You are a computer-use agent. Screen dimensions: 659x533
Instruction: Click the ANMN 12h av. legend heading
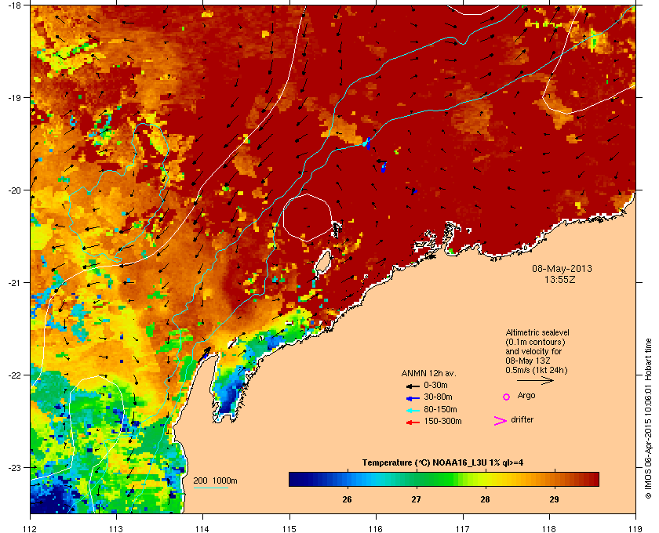[x=428, y=373]
